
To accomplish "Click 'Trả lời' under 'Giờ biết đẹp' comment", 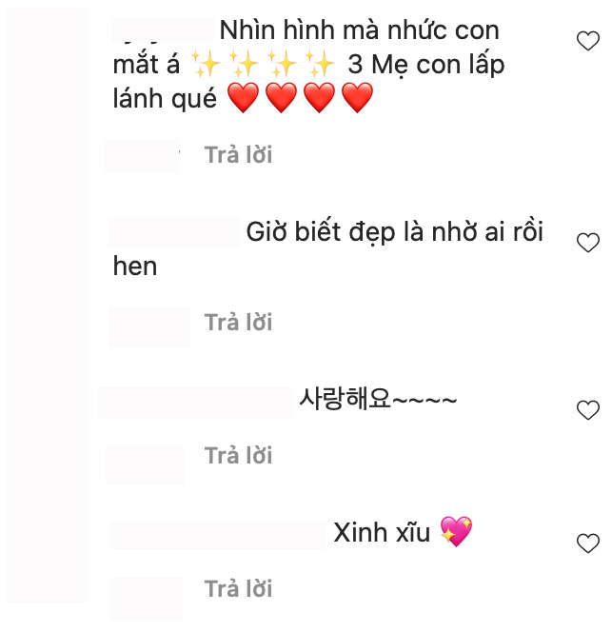I will [x=238, y=323].
